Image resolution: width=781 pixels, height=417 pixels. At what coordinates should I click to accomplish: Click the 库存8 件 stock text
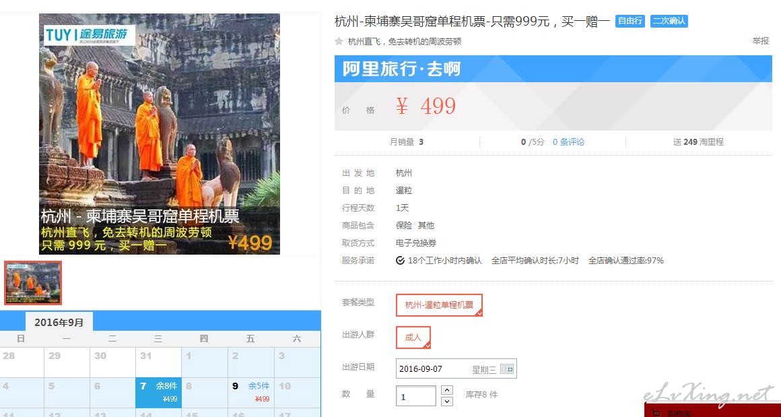pos(481,395)
